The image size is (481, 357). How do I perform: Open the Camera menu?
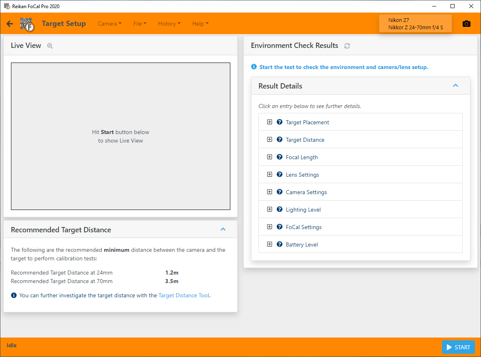pyautogui.click(x=109, y=24)
